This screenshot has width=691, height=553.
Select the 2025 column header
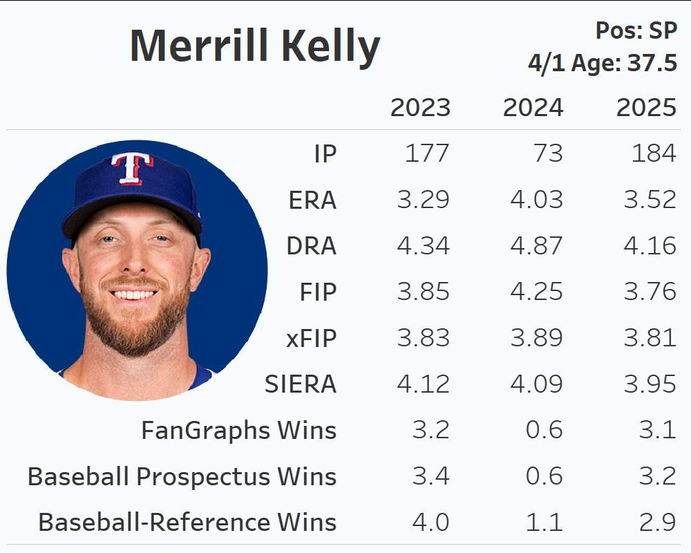[x=646, y=108]
